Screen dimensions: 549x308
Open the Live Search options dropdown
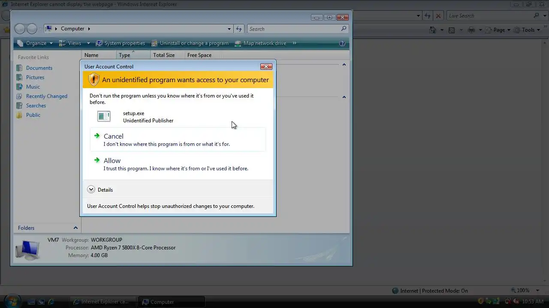coord(544,16)
